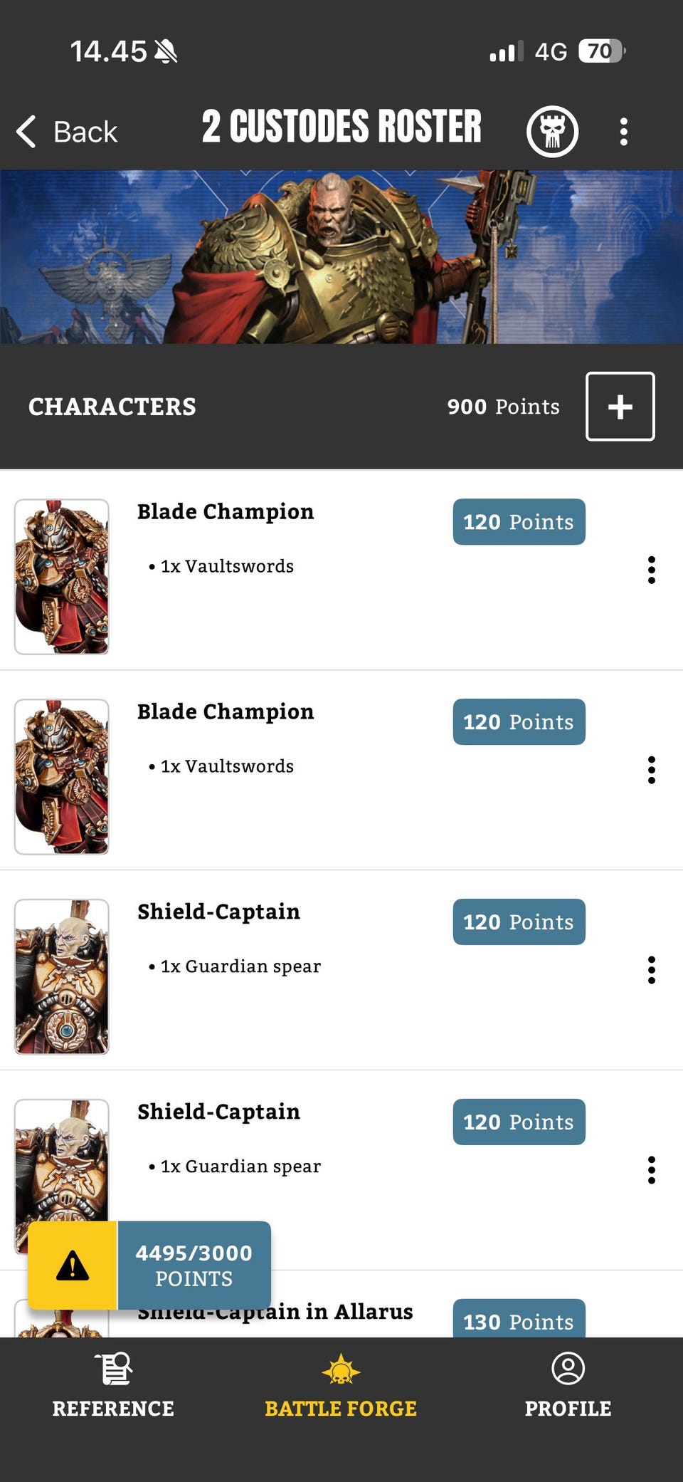This screenshot has width=683, height=1482.
Task: Tap the Shield-Captain in Allarus 130 Points badge
Action: [519, 1321]
